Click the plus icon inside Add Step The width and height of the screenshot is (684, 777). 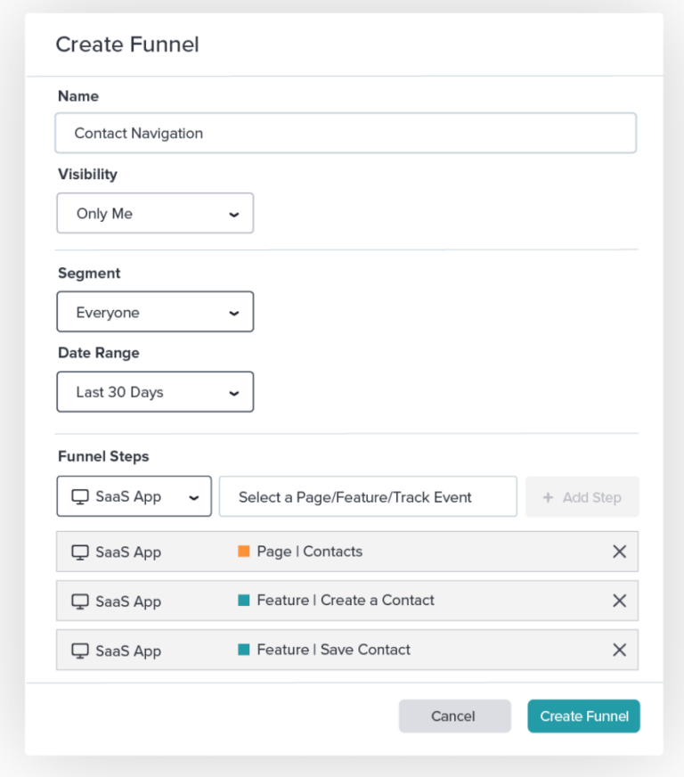[x=550, y=496]
